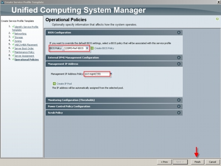This screenshot has width=221, height=166.
Task: Go to the Zoning step
Action: (18, 41)
